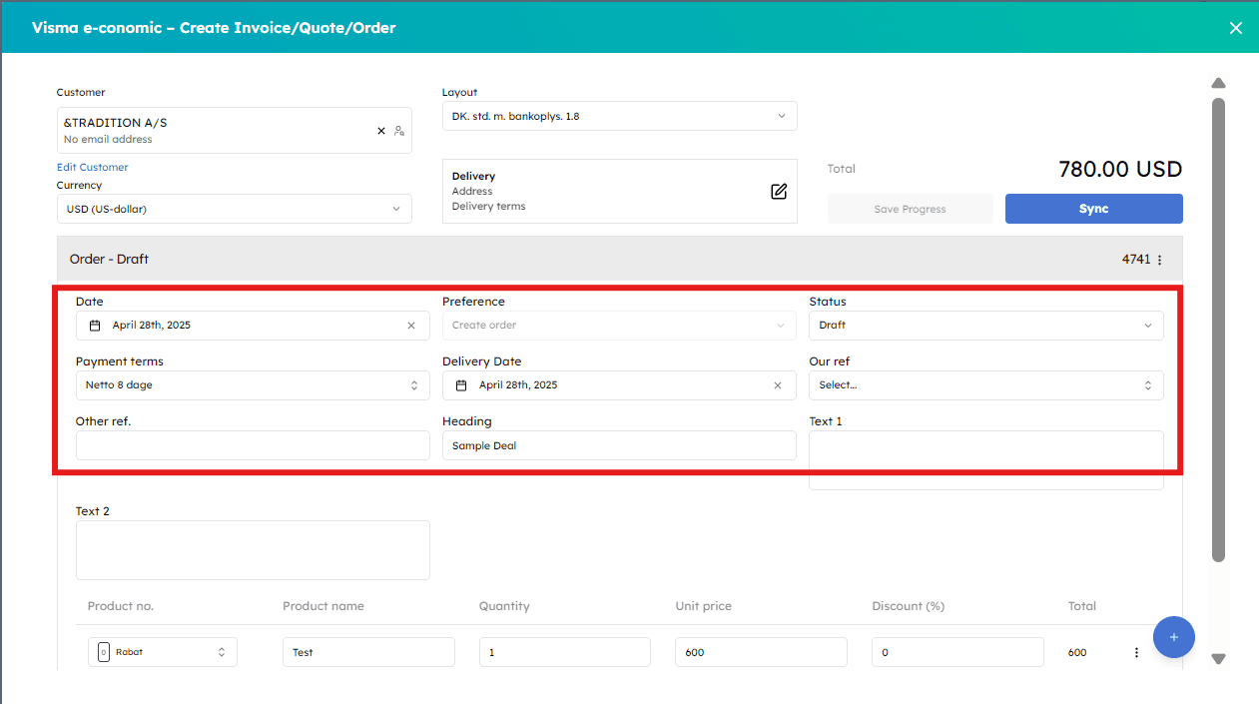Click the customer contact person icon
1259x704 pixels.
tap(398, 131)
